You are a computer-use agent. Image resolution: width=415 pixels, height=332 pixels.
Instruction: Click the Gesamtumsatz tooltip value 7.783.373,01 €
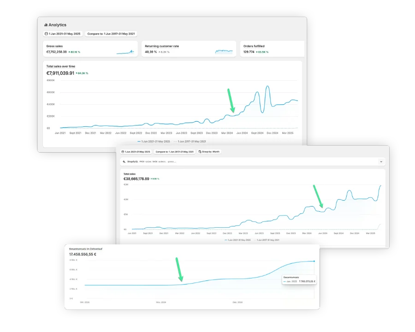(x=307, y=281)
